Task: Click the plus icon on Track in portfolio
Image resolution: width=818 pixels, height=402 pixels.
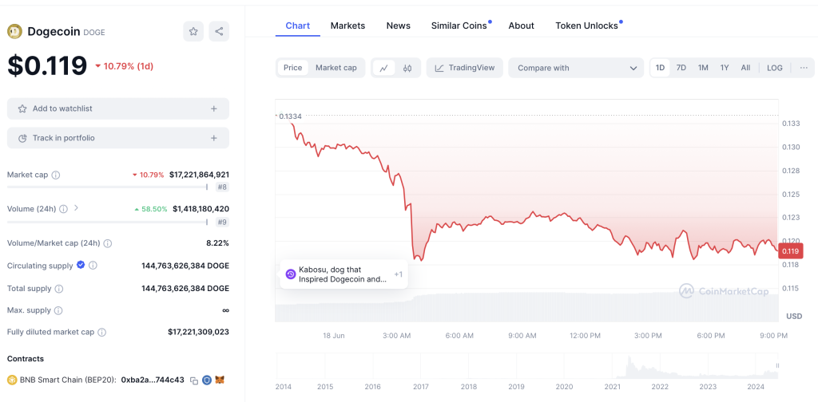Action: click(214, 138)
